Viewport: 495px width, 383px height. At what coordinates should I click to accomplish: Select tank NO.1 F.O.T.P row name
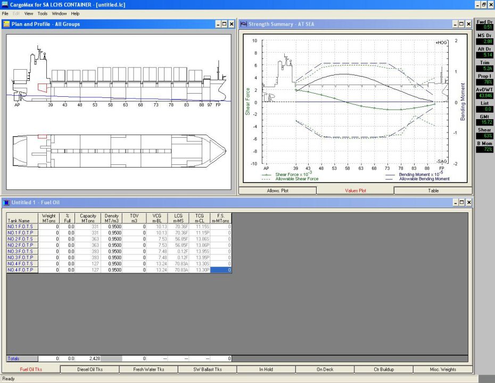[x=22, y=233]
